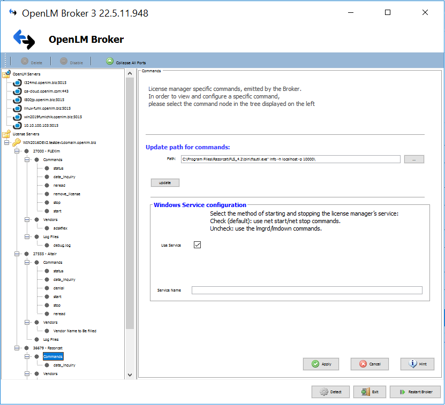The height and width of the screenshot is (405, 445).
Task: Click the Restart Broker button
Action: (415, 392)
